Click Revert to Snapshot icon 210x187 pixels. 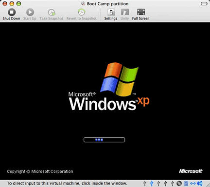click(81, 12)
